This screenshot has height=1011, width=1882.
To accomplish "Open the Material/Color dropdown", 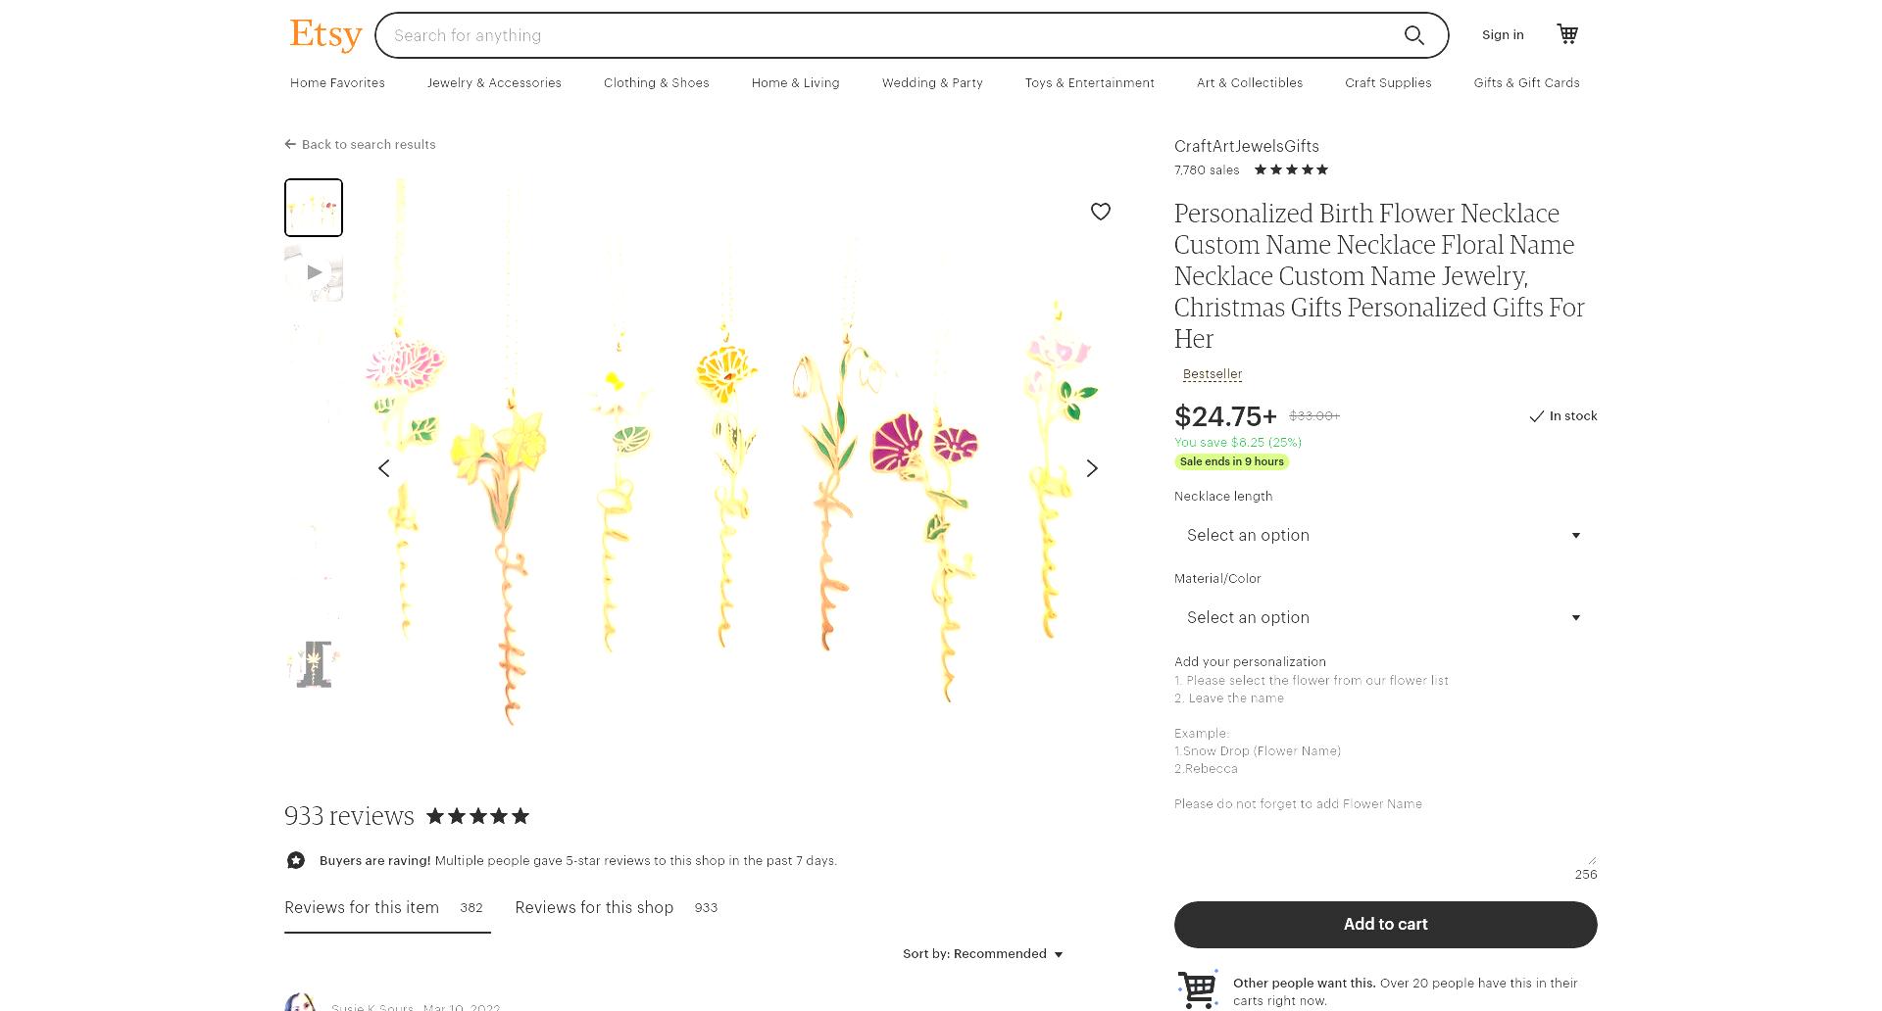I will pyautogui.click(x=1385, y=617).
